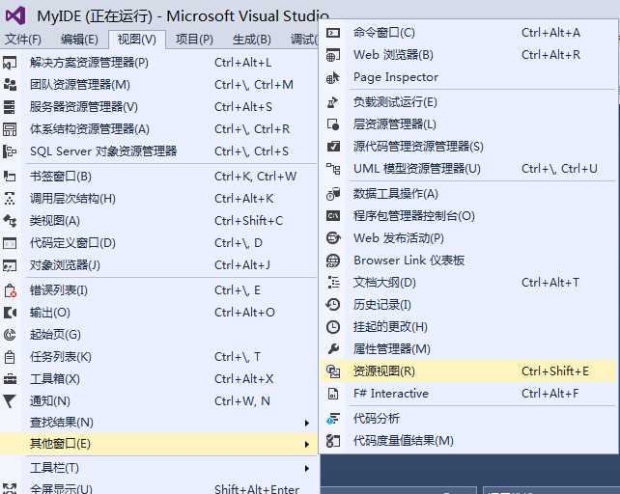Image resolution: width=620 pixels, height=494 pixels.
Task: Click the 解决方案资源管理器 icon
Action: click(x=10, y=63)
